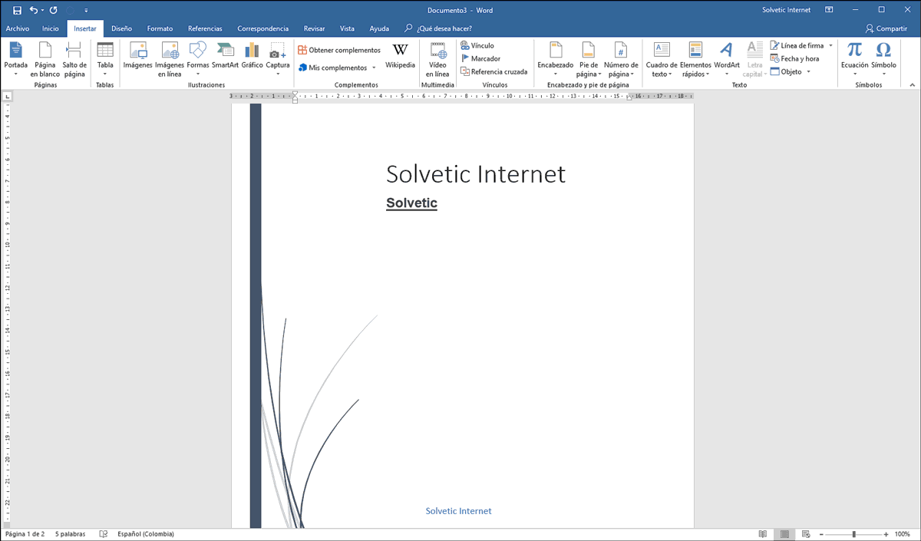This screenshot has width=921, height=541.
Task: Collapse the ribbon with the arrow
Action: coord(912,84)
